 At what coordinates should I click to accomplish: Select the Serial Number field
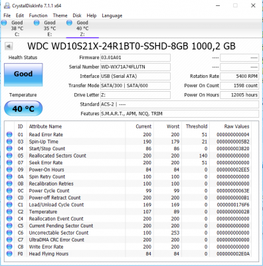pyautogui.click(x=135, y=67)
